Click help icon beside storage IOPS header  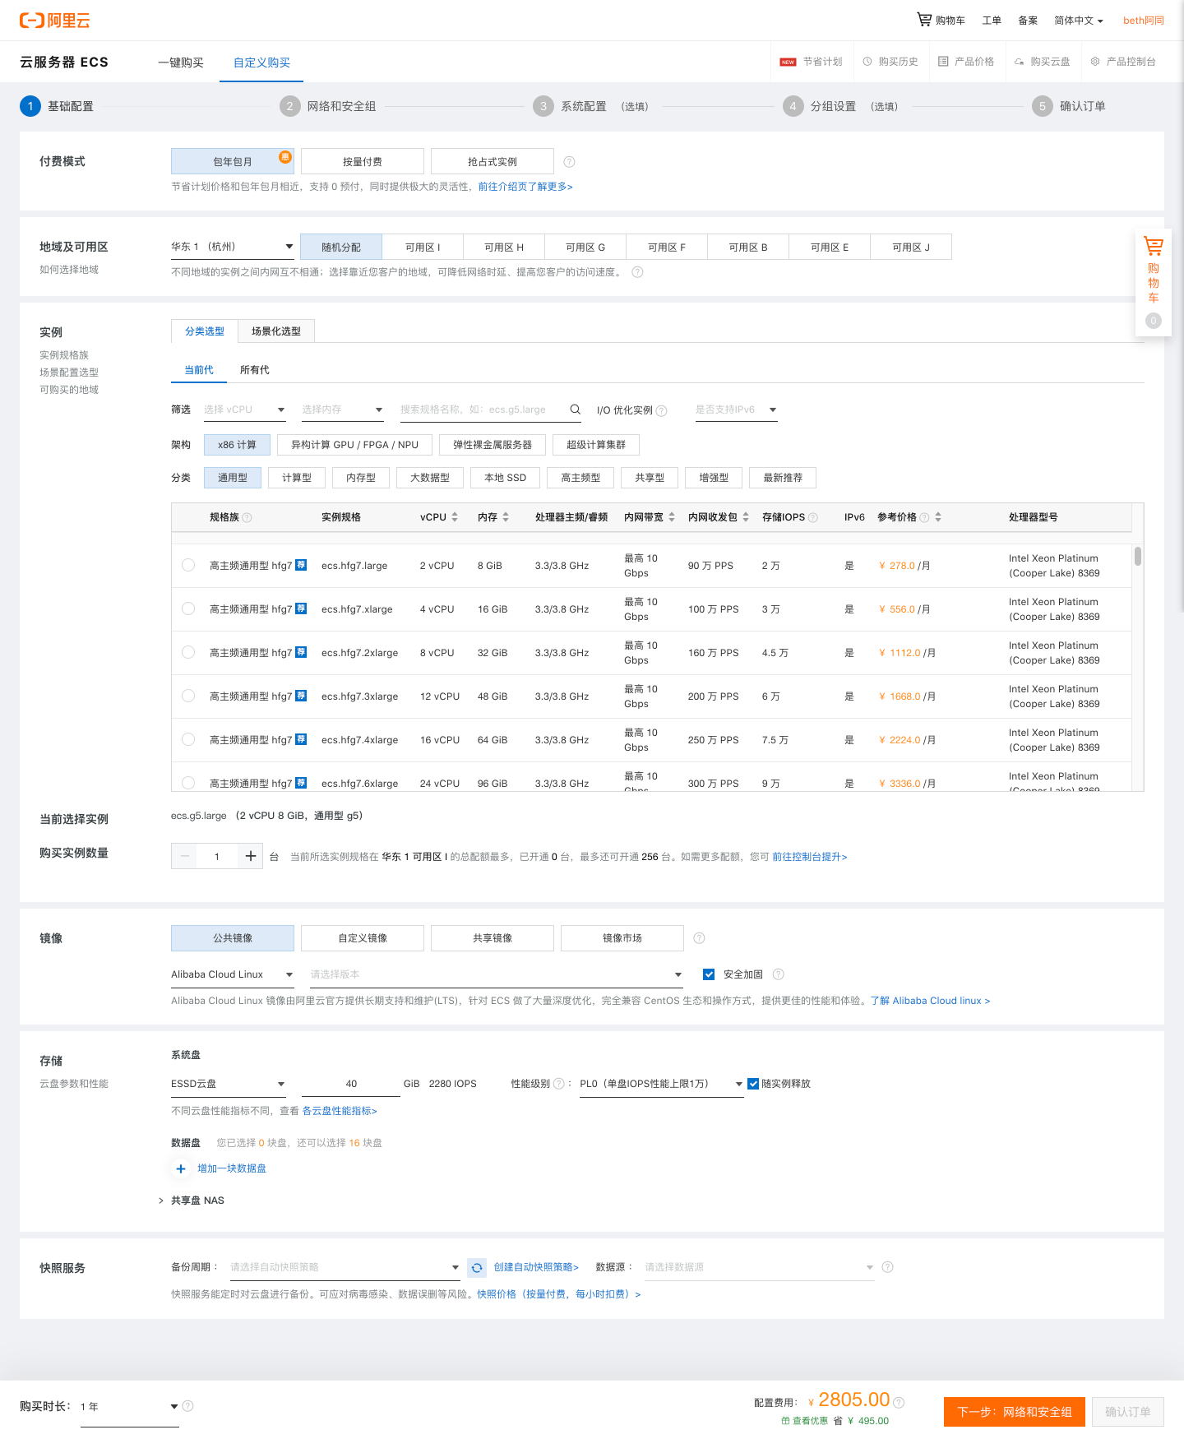[813, 517]
